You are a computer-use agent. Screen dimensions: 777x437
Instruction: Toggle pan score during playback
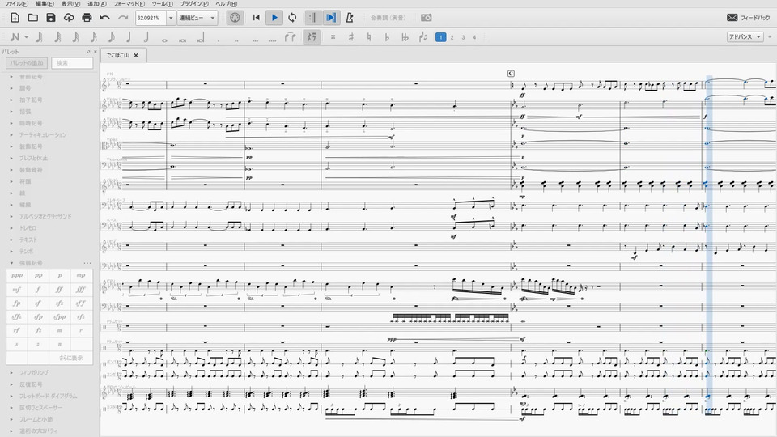click(x=330, y=18)
